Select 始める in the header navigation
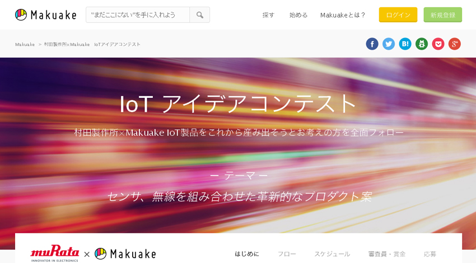This screenshot has width=476, height=263. click(x=298, y=15)
